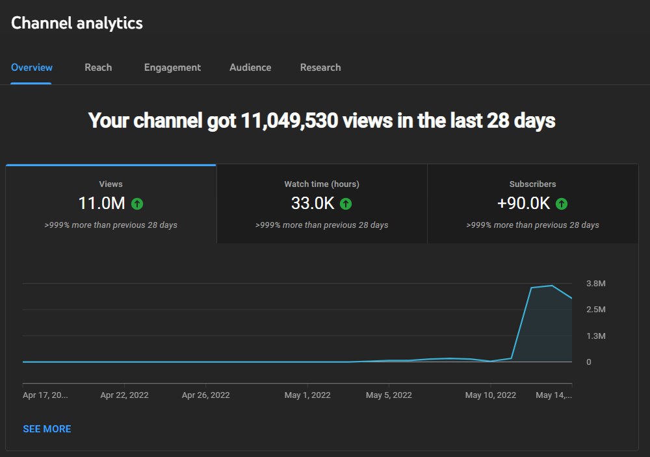Open the Audience tab

(250, 68)
